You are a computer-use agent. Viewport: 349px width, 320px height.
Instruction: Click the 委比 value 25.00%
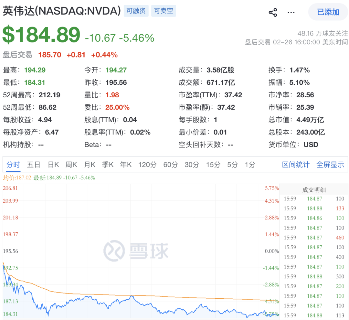117,108
